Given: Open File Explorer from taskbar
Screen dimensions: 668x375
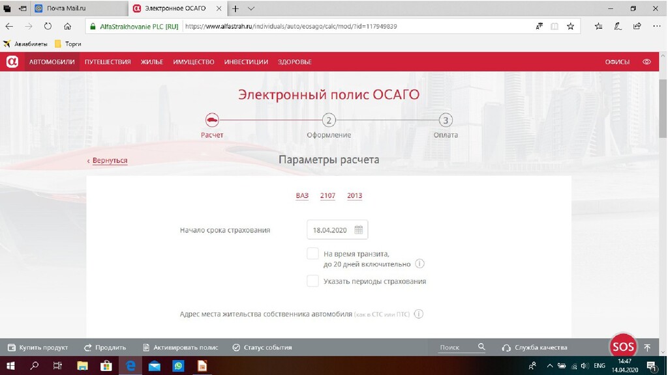Looking at the screenshot, I should point(82,366).
